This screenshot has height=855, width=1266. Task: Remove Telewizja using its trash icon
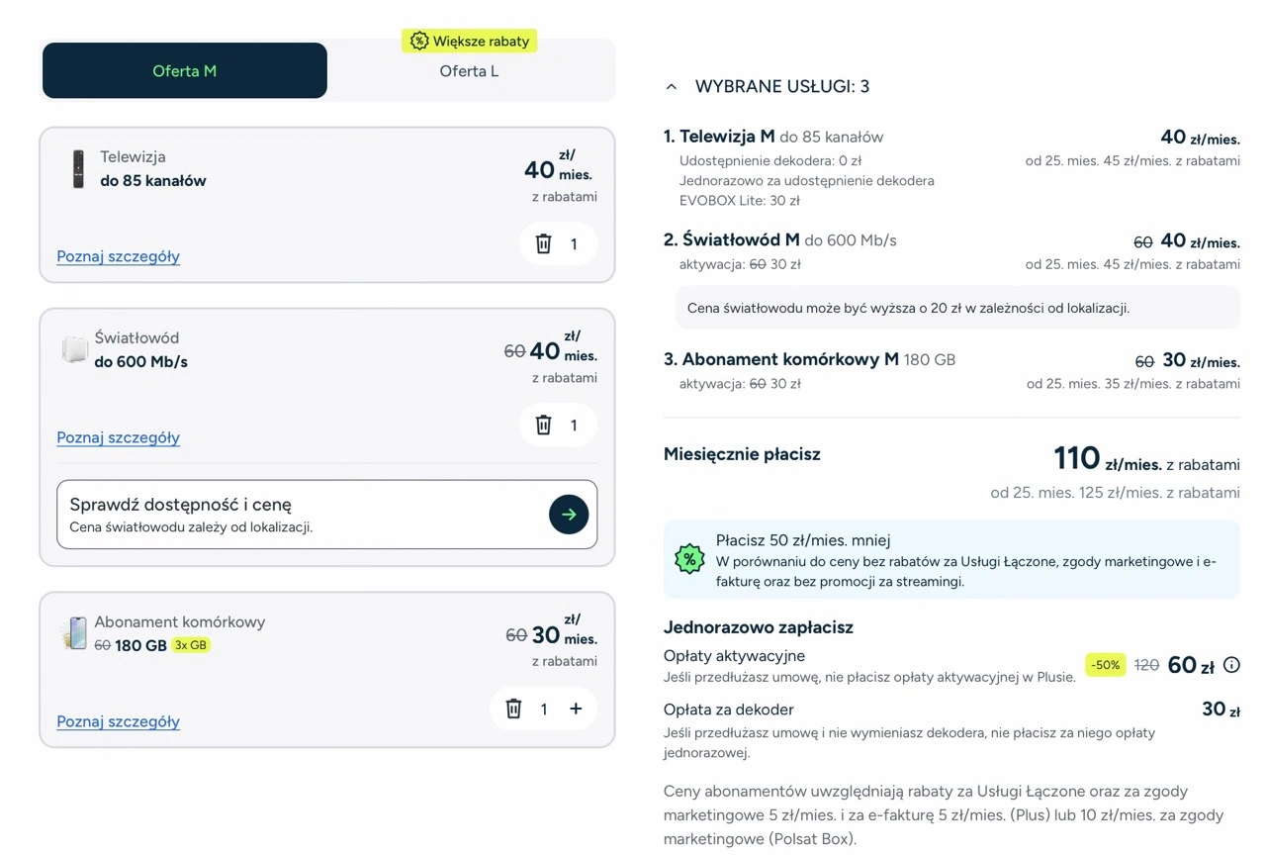(543, 243)
